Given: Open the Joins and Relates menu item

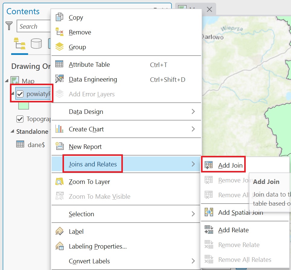Looking at the screenshot, I should (x=93, y=164).
